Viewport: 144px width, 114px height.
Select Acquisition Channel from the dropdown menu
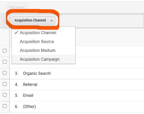coord(44,33)
